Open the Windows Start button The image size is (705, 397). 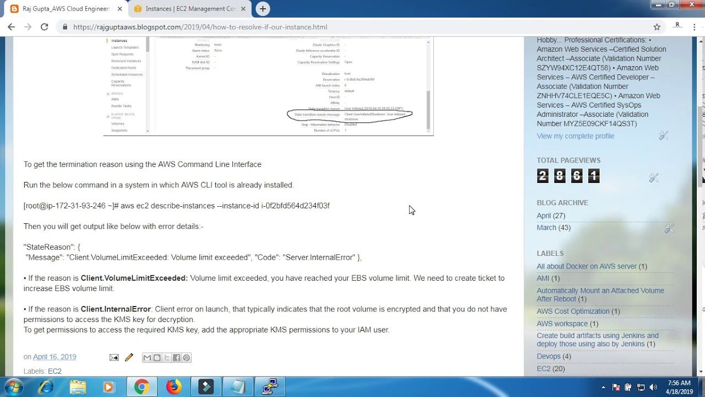pyautogui.click(x=13, y=387)
